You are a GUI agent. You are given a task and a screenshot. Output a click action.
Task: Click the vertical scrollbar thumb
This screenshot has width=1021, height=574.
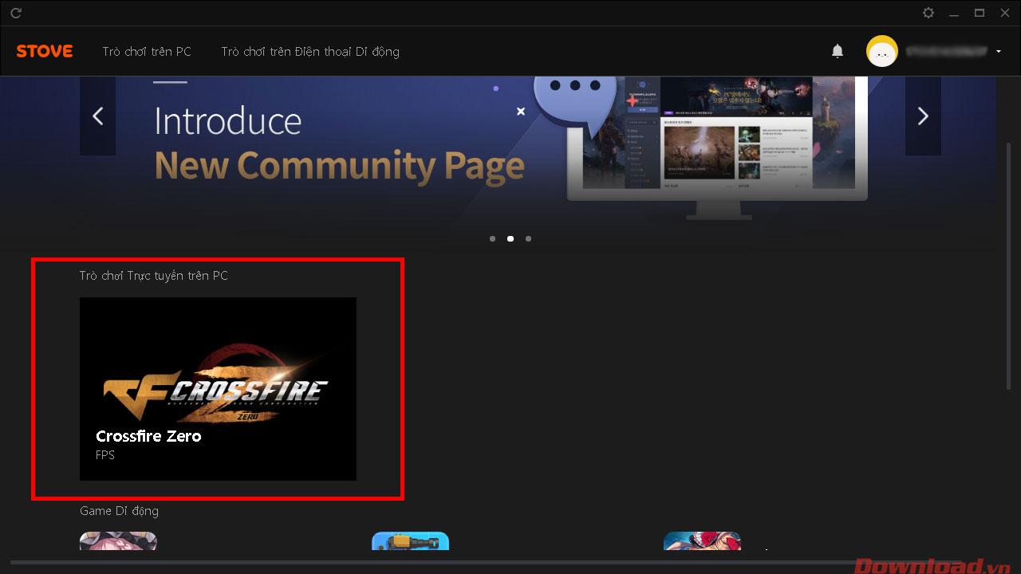1010,266
